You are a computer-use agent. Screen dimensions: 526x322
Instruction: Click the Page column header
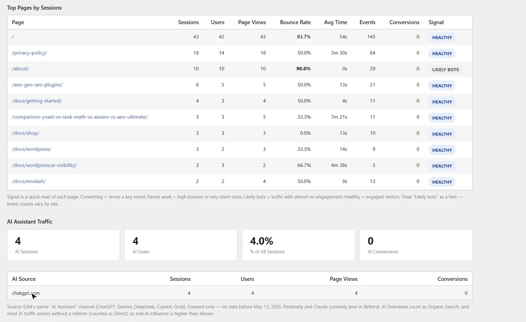[x=18, y=22]
